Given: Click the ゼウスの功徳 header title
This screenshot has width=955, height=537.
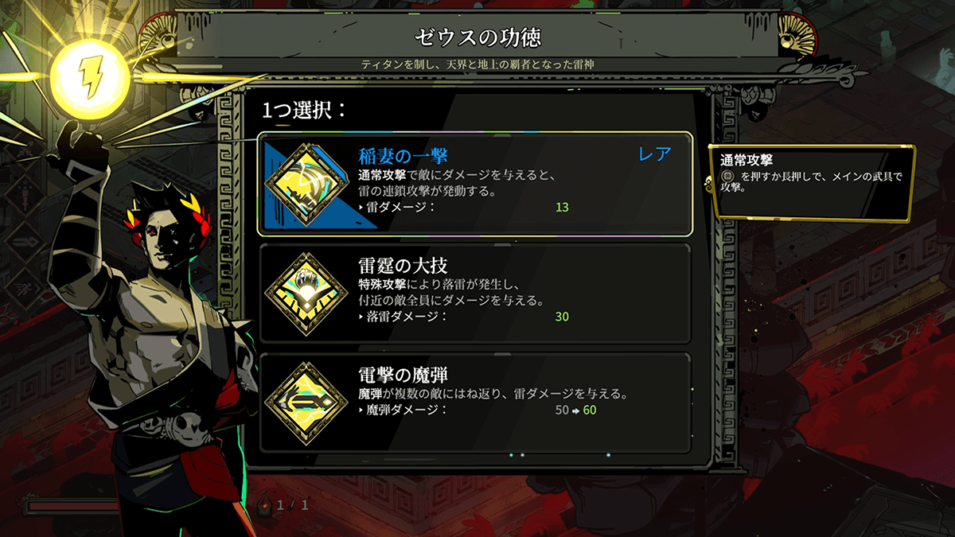Looking at the screenshot, I should tap(479, 37).
